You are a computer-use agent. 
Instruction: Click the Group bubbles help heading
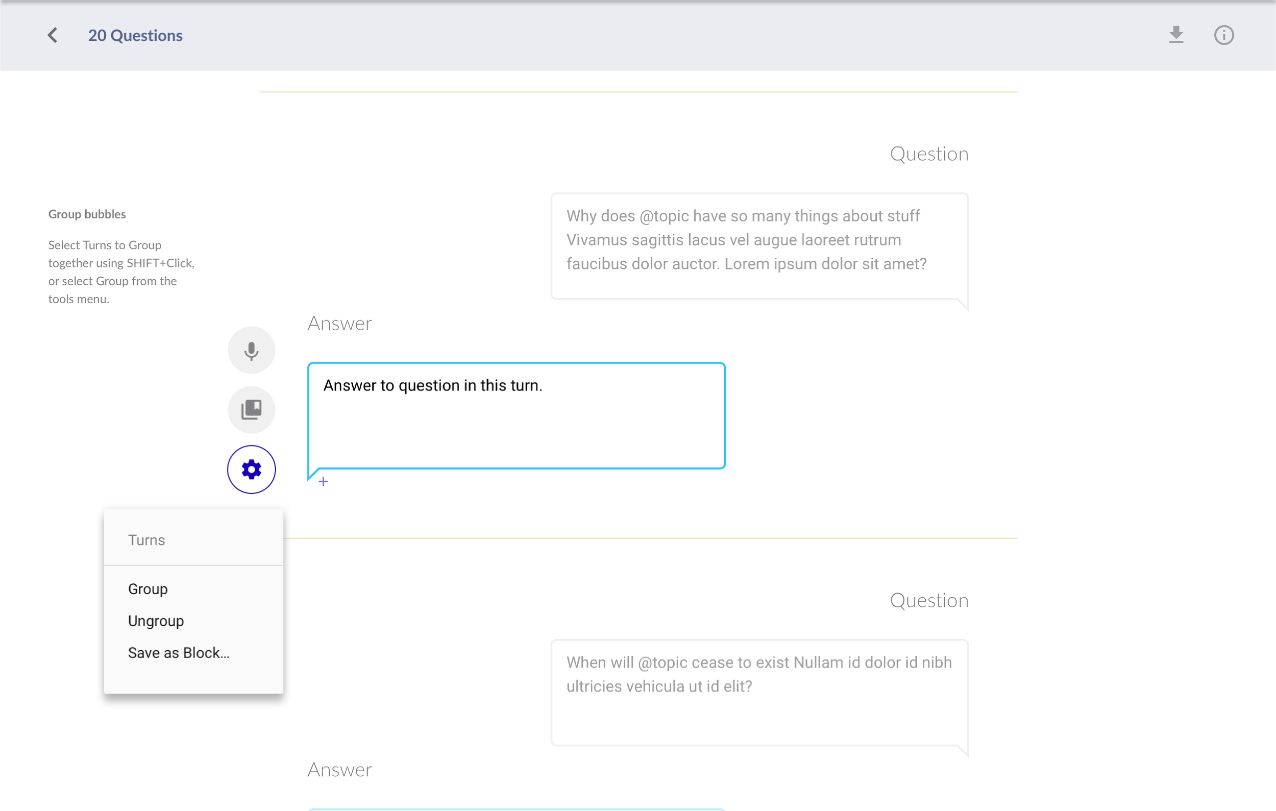pyautogui.click(x=87, y=214)
